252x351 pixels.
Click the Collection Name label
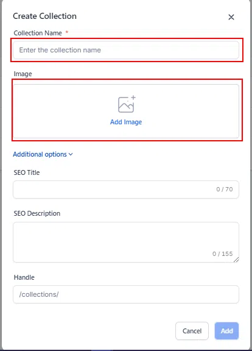[38, 33]
